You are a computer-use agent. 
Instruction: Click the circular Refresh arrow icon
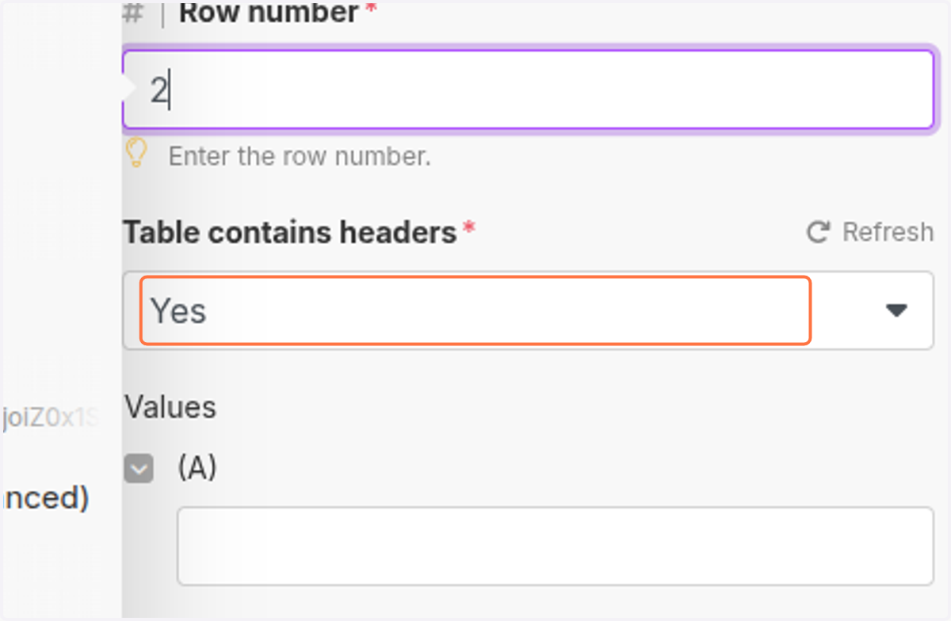coord(818,232)
